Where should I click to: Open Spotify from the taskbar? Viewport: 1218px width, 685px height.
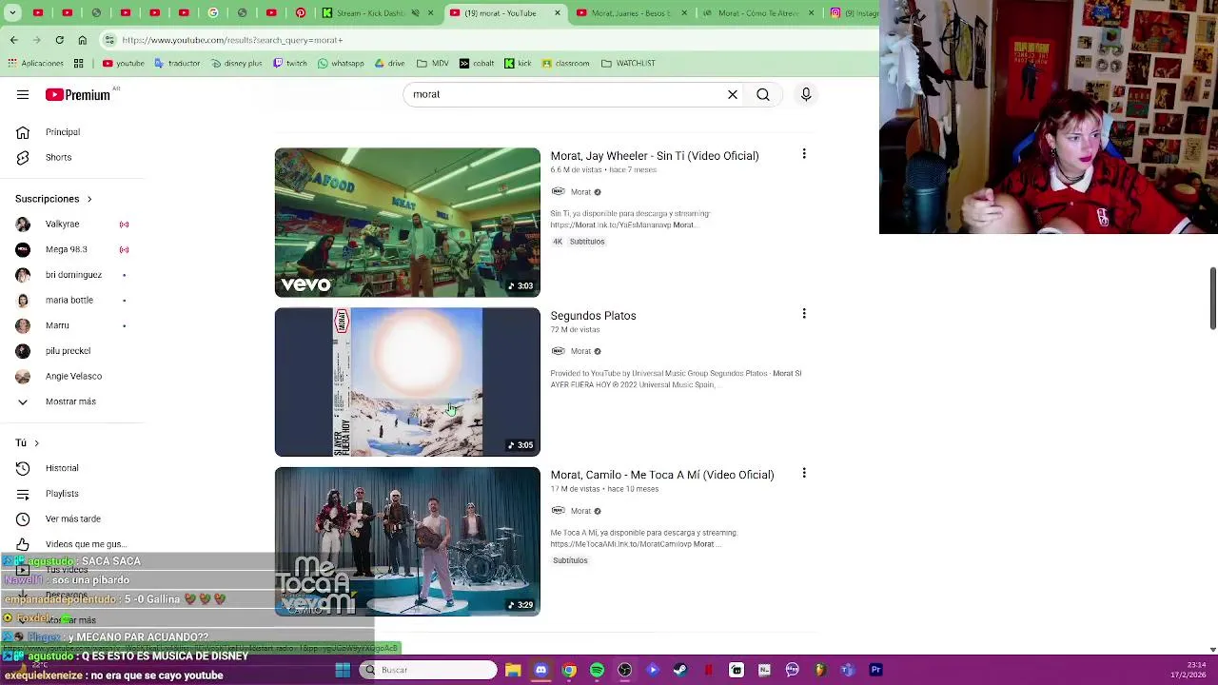597,670
